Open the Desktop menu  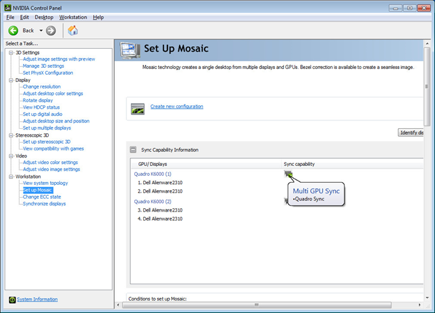point(44,17)
